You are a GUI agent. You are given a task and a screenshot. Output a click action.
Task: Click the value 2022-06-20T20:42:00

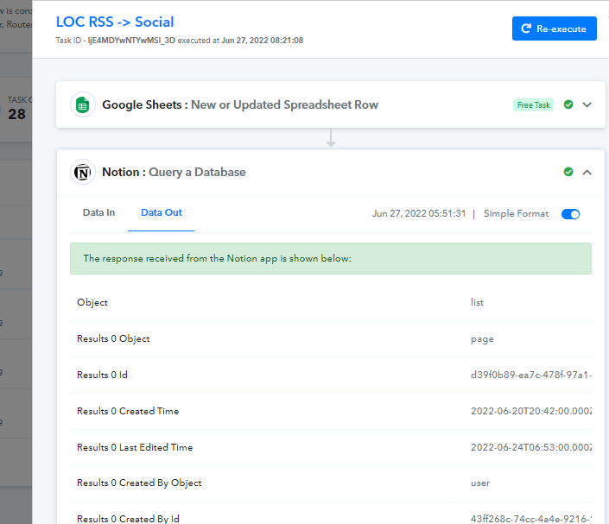pos(531,411)
